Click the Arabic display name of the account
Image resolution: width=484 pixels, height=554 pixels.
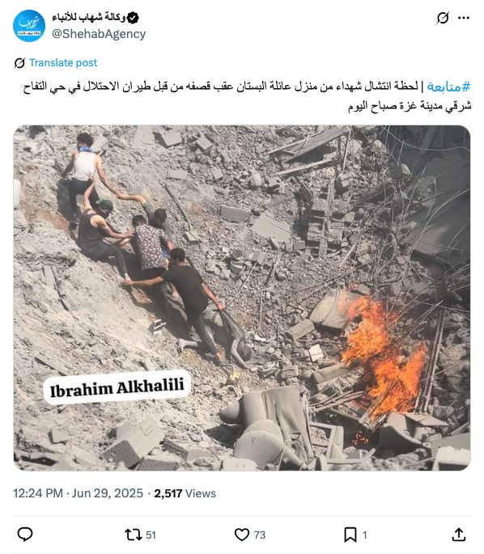click(89, 17)
